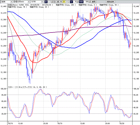Click the button at far right of toolbar

coord(110,2)
